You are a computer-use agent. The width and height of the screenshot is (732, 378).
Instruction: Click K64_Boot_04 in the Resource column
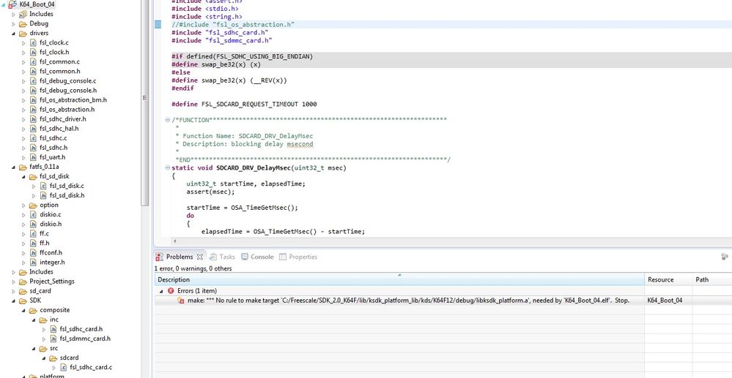(x=665, y=300)
